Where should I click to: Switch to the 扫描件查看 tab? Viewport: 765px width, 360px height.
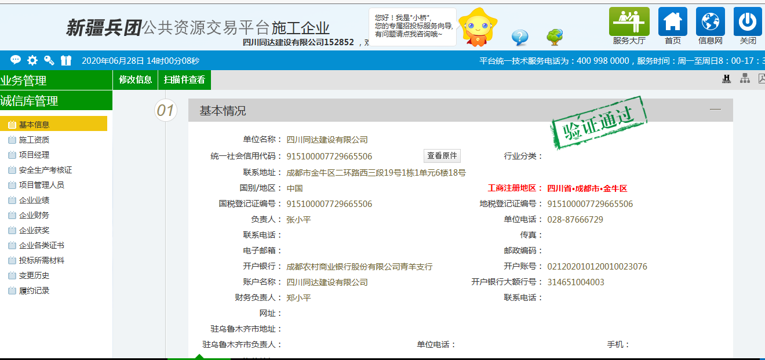pos(185,79)
